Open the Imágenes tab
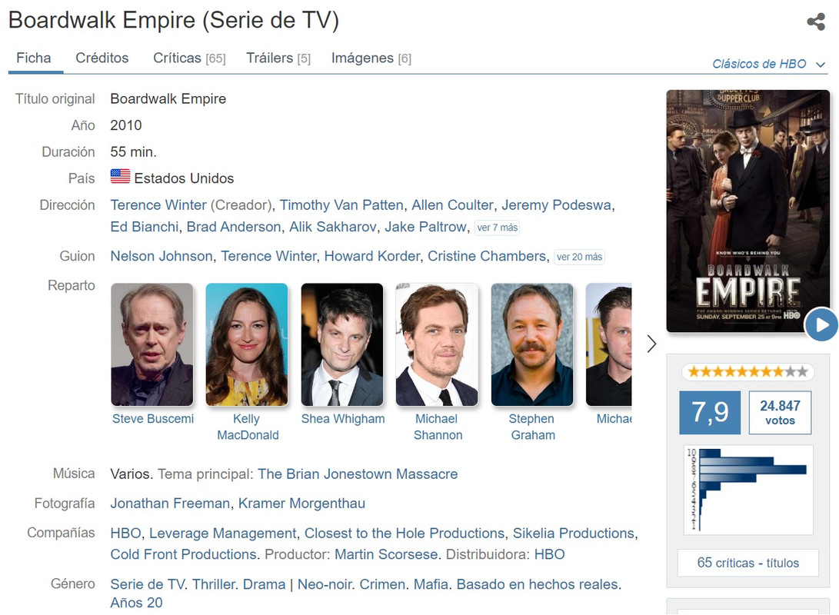This screenshot has height=615, width=839. pyautogui.click(x=371, y=58)
